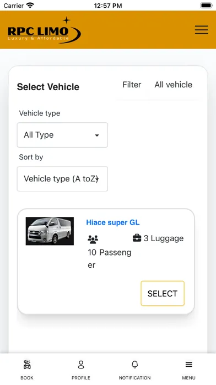Tap the BOOK label in bottom bar
The image size is (216, 385).
tap(27, 378)
